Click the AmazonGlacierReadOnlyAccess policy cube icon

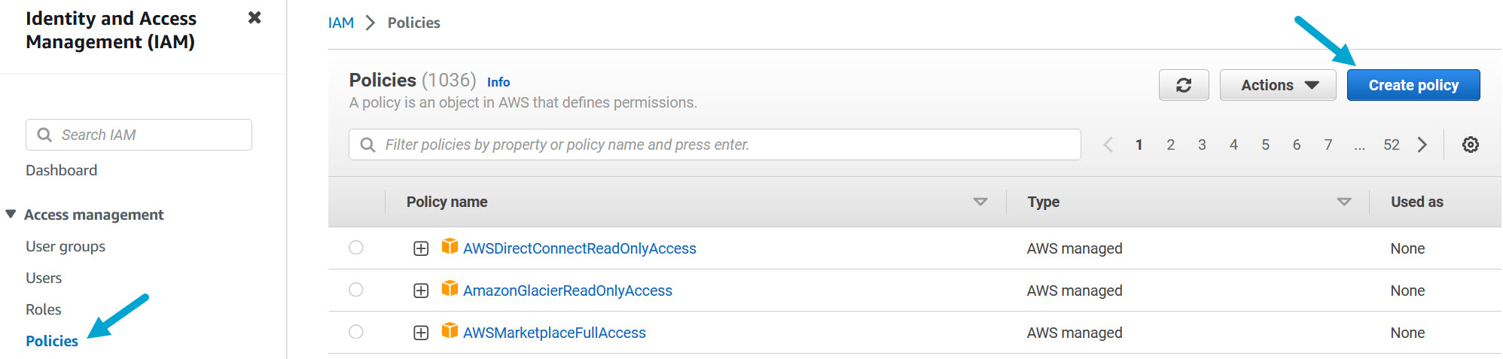pyautogui.click(x=450, y=289)
